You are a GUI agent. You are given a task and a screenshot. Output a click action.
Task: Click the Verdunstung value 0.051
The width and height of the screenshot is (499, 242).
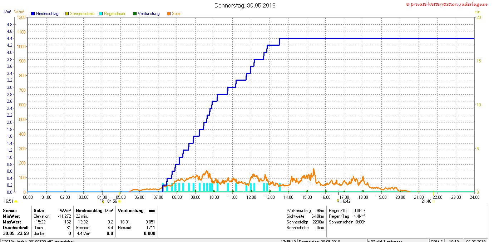(x=150, y=222)
